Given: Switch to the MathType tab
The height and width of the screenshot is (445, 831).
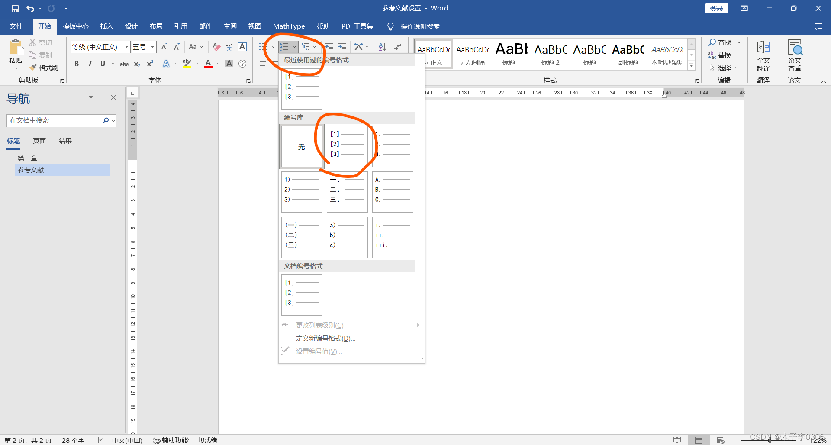Looking at the screenshot, I should (289, 26).
